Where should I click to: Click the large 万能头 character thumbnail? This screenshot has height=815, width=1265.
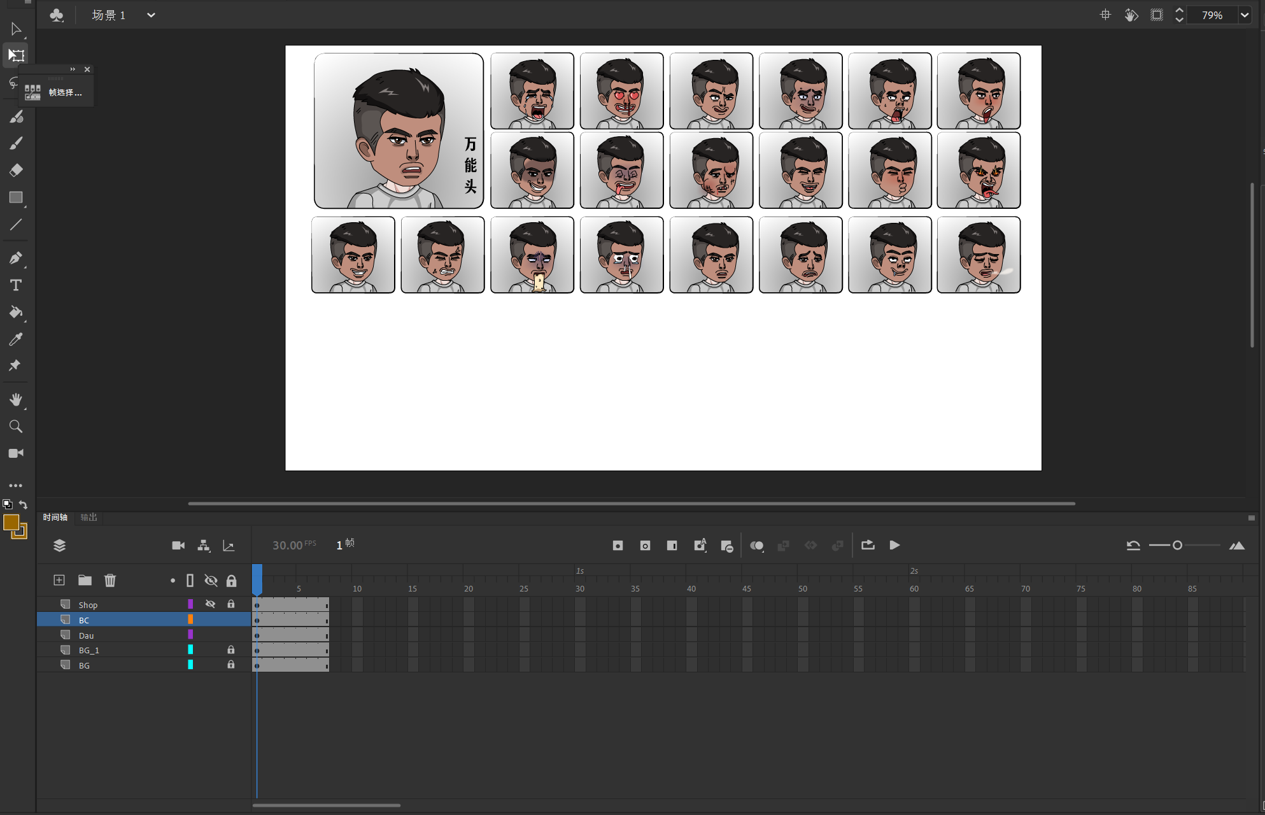coord(399,131)
